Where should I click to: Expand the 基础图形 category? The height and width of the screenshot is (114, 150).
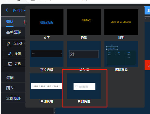coord(13,32)
